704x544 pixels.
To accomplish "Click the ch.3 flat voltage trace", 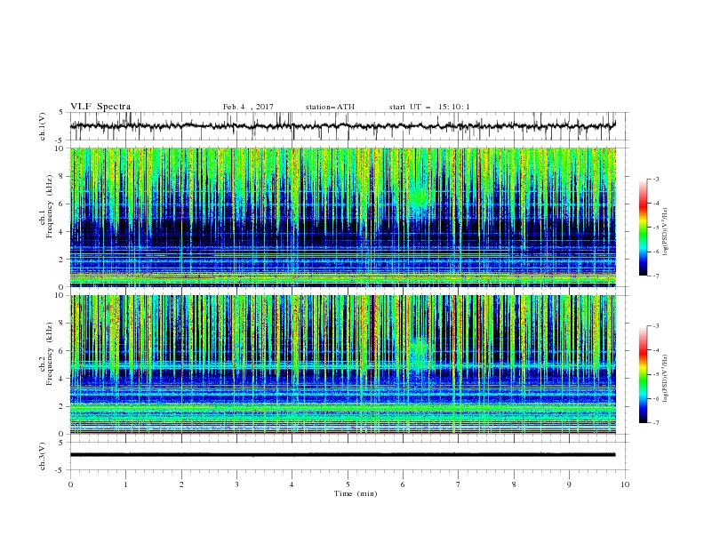I will point(342,455).
